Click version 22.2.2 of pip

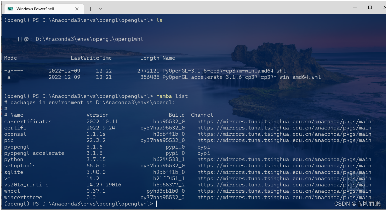pos(96,140)
